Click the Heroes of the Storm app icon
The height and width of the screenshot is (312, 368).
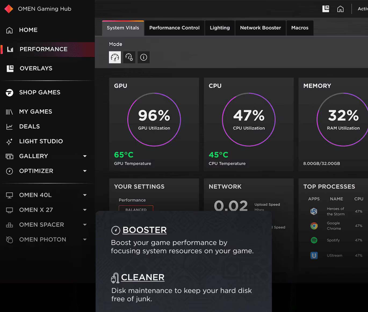pos(314,211)
